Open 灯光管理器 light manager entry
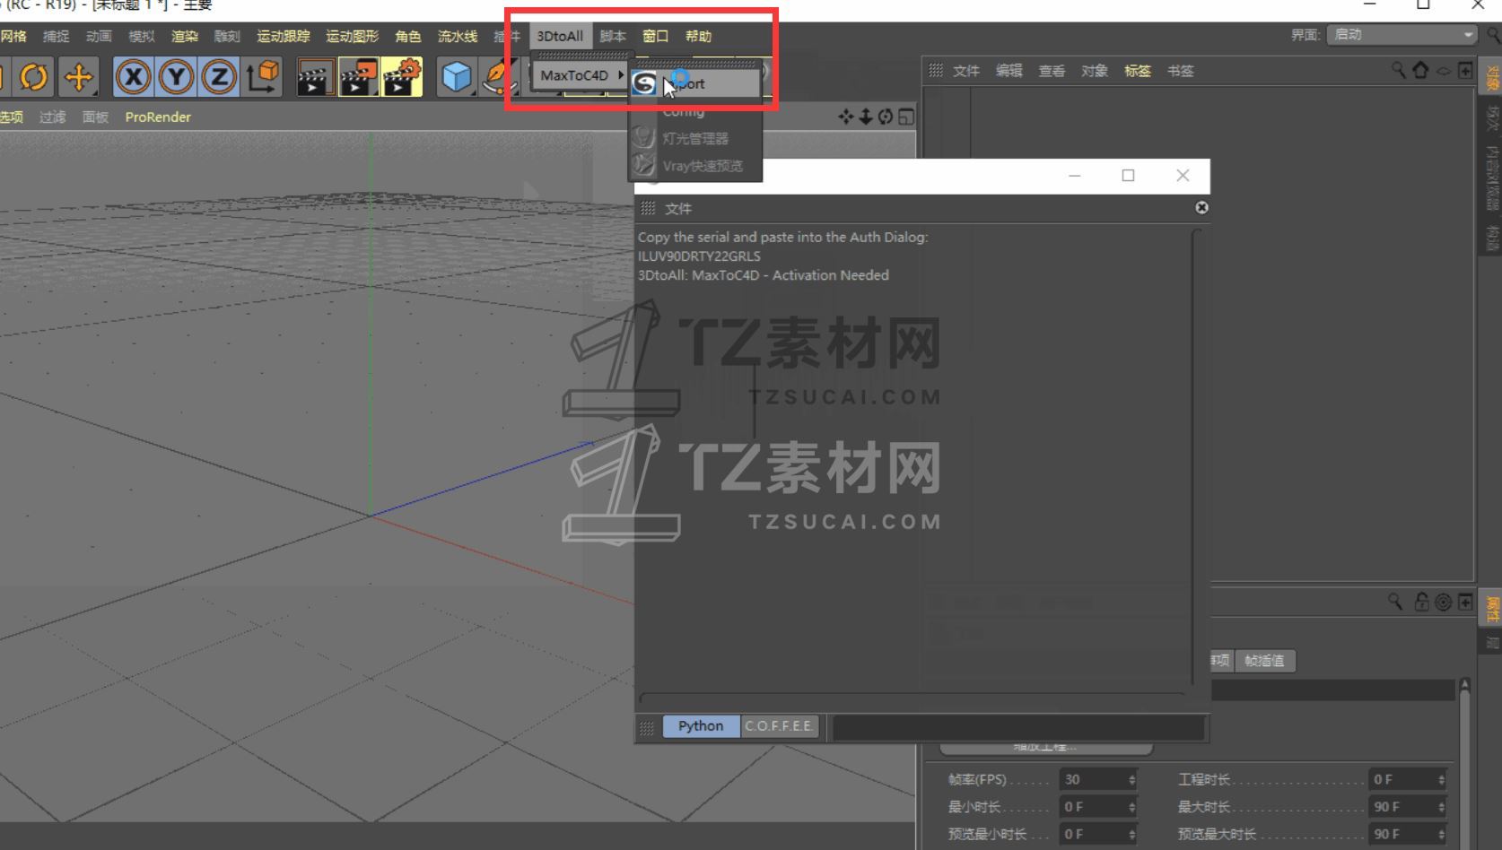 point(695,138)
